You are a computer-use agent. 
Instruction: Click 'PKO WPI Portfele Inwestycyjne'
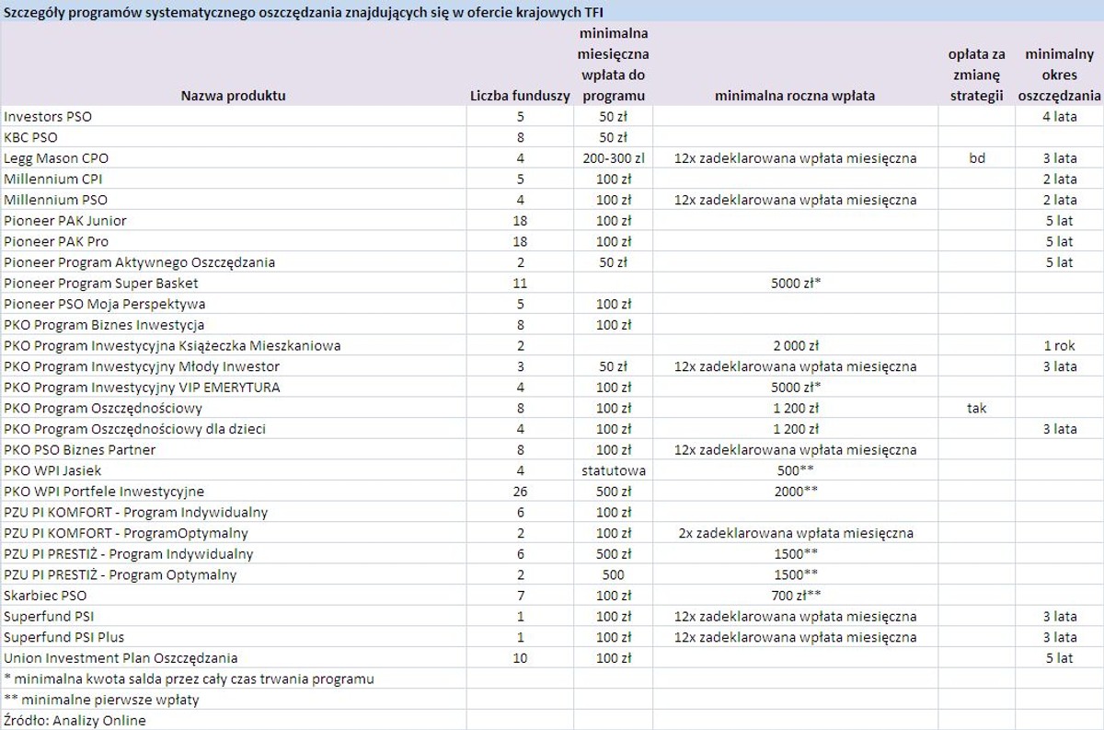pos(104,492)
